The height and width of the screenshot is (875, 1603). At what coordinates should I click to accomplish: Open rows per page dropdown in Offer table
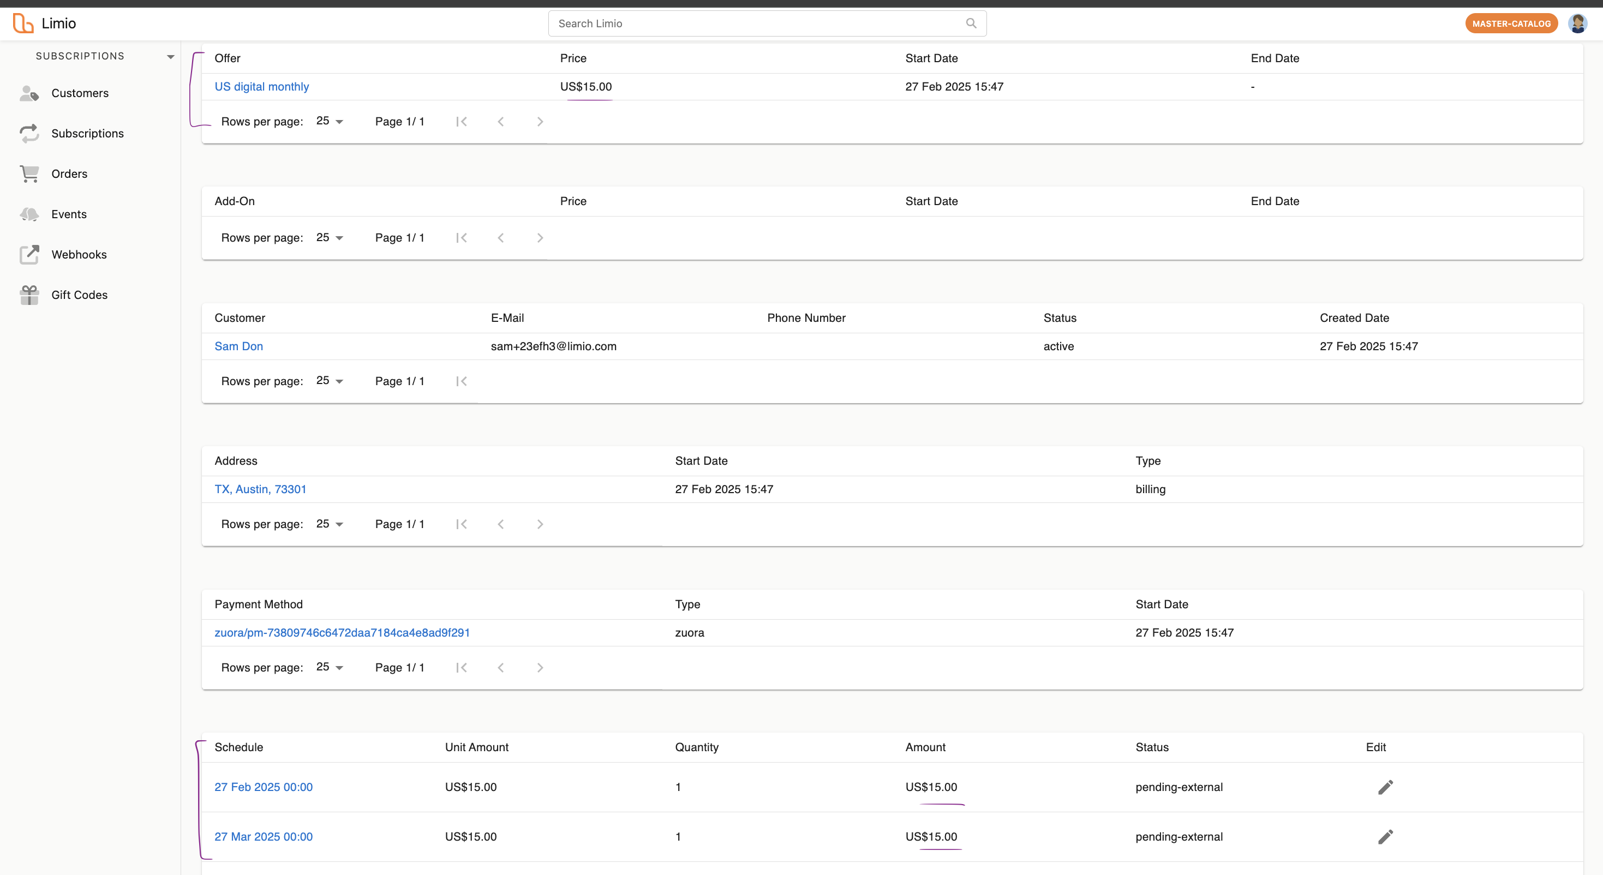point(330,121)
